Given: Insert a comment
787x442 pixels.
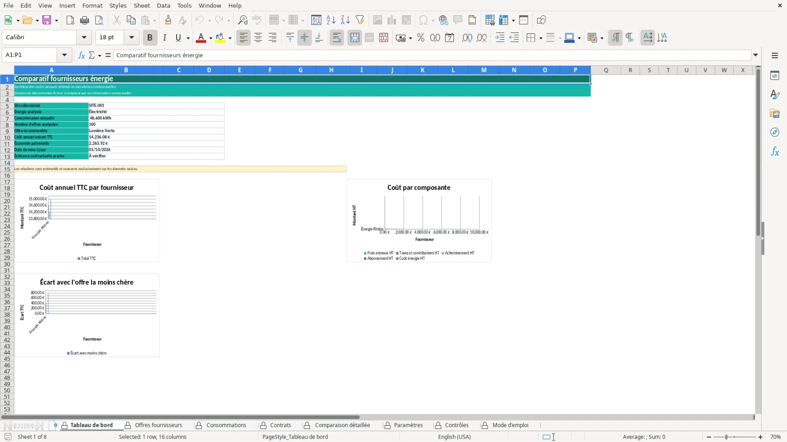Looking at the screenshot, I should [x=458, y=20].
